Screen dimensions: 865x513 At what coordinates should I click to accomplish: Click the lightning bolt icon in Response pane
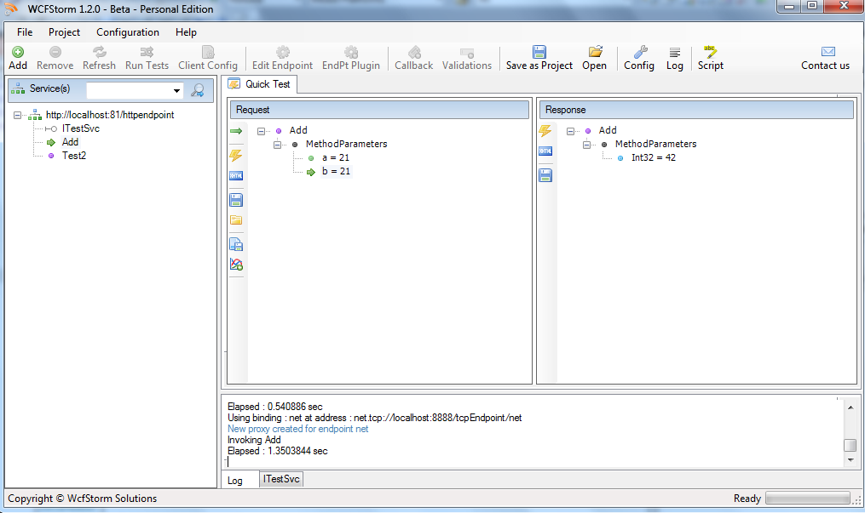tap(545, 131)
